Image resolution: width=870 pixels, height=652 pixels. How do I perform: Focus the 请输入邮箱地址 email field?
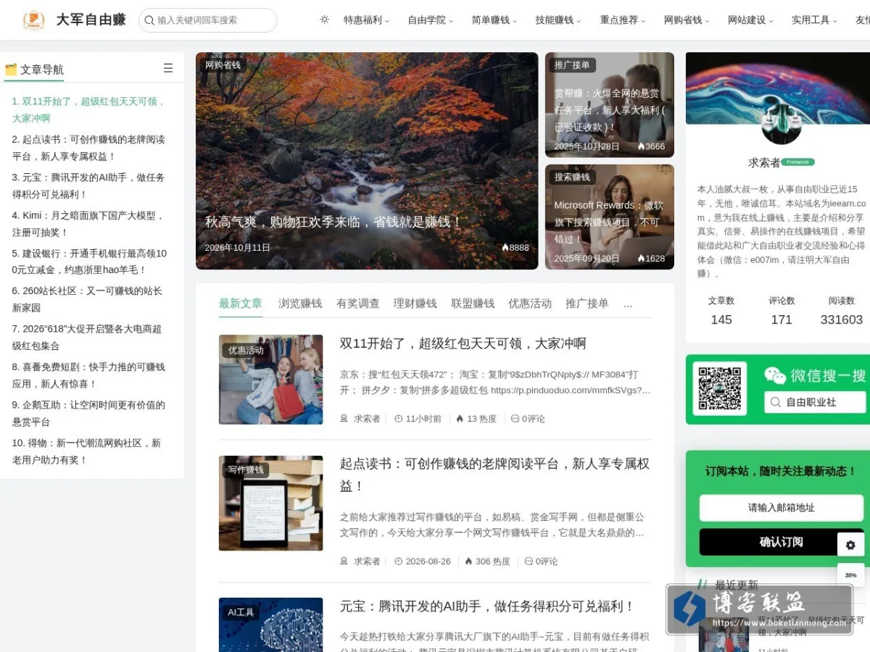point(782,508)
